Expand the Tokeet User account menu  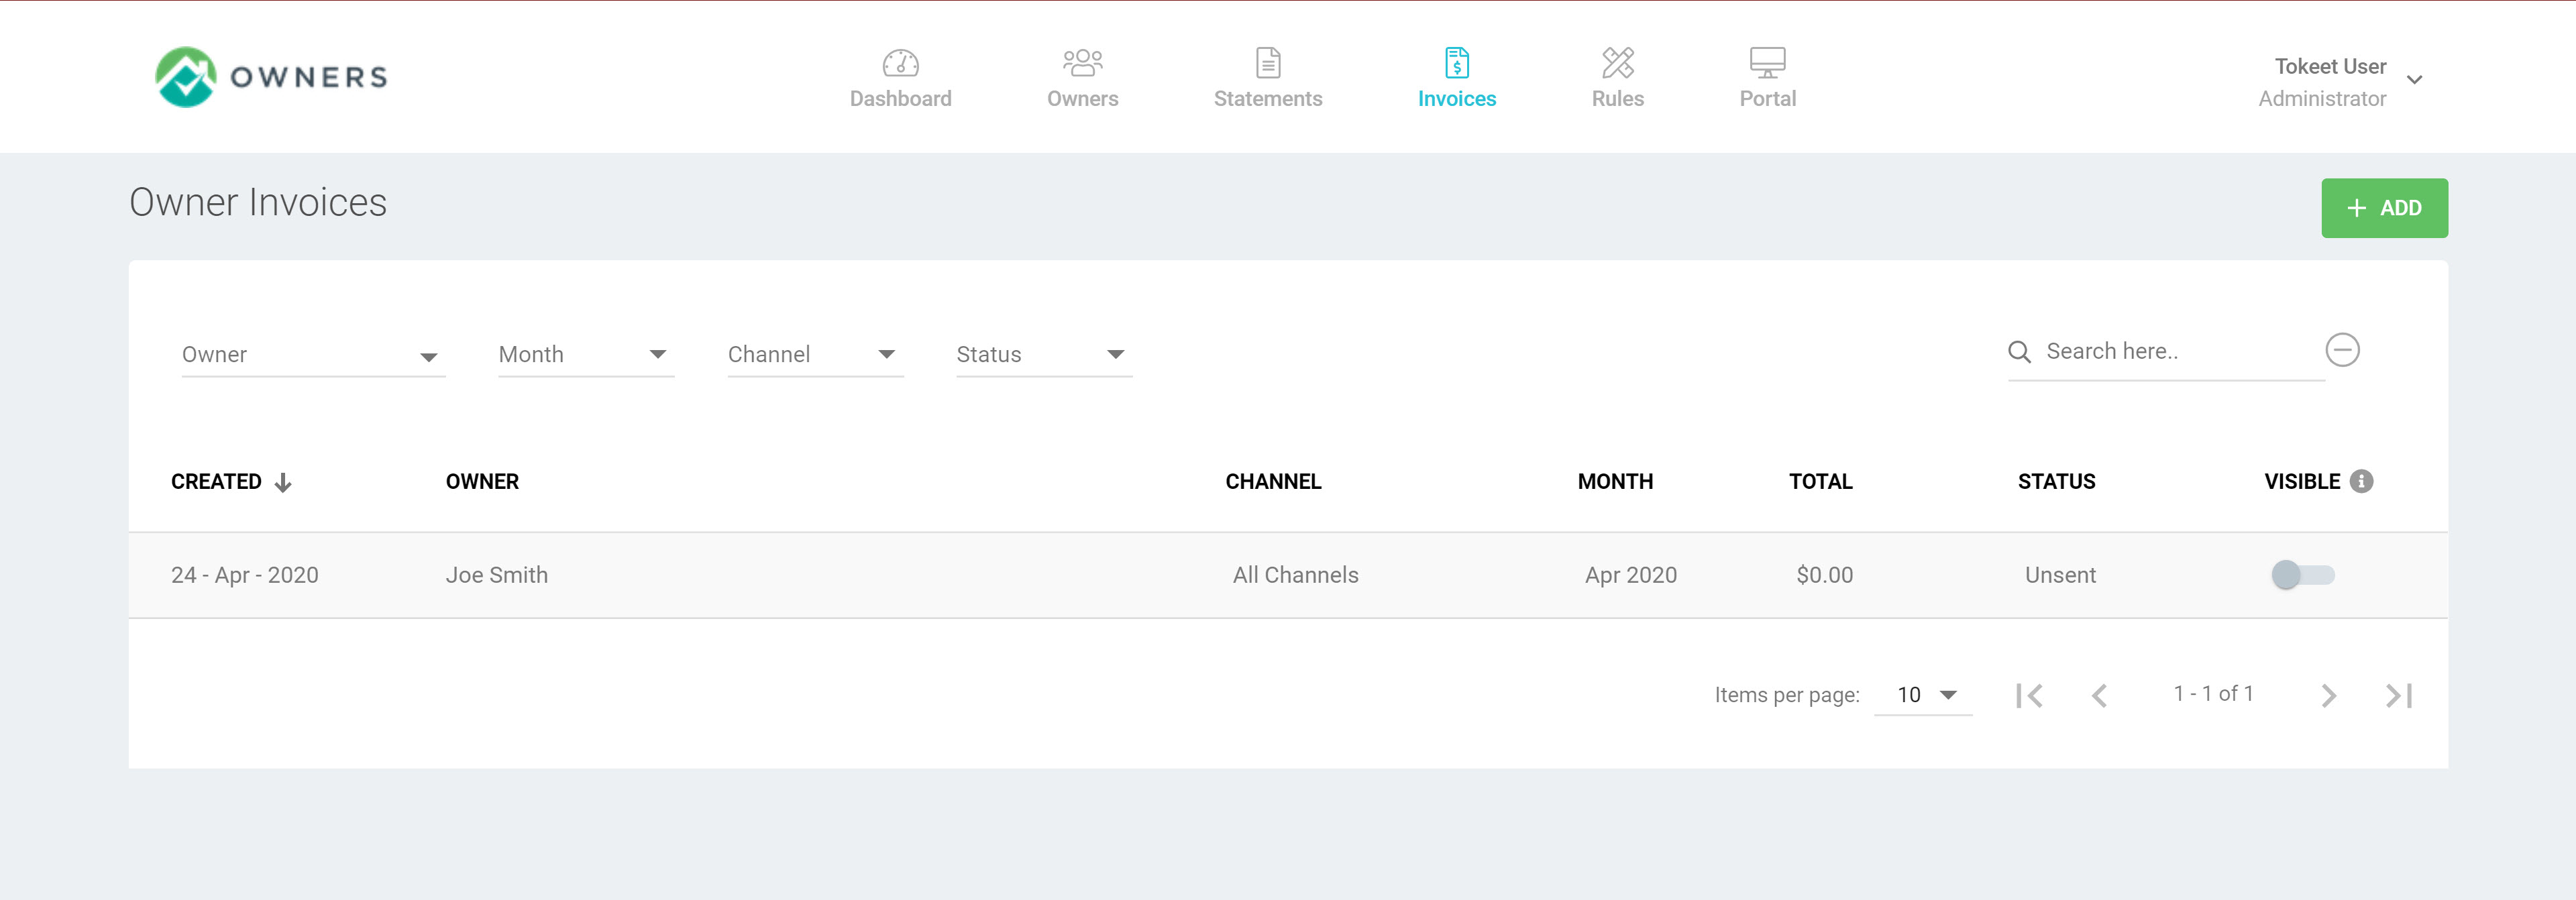2414,80
